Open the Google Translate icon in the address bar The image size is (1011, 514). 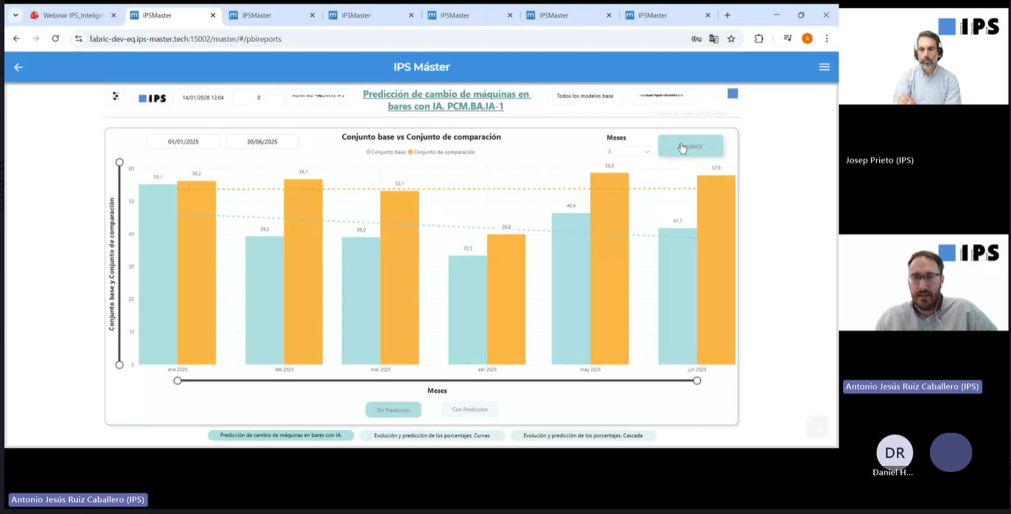(x=713, y=38)
